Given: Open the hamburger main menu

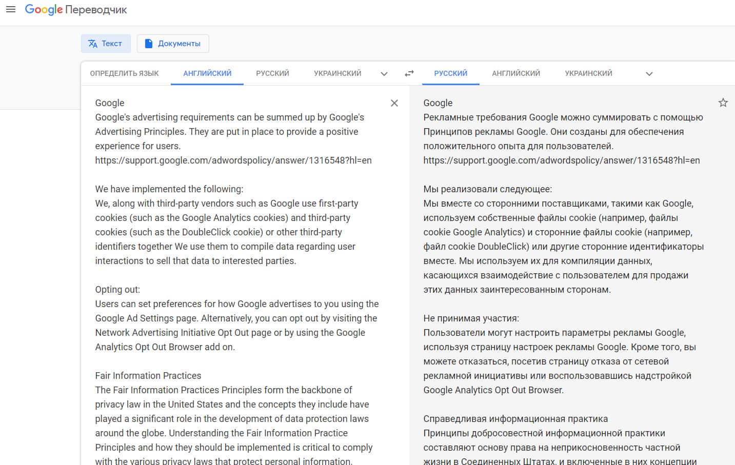Looking at the screenshot, I should tap(11, 9).
